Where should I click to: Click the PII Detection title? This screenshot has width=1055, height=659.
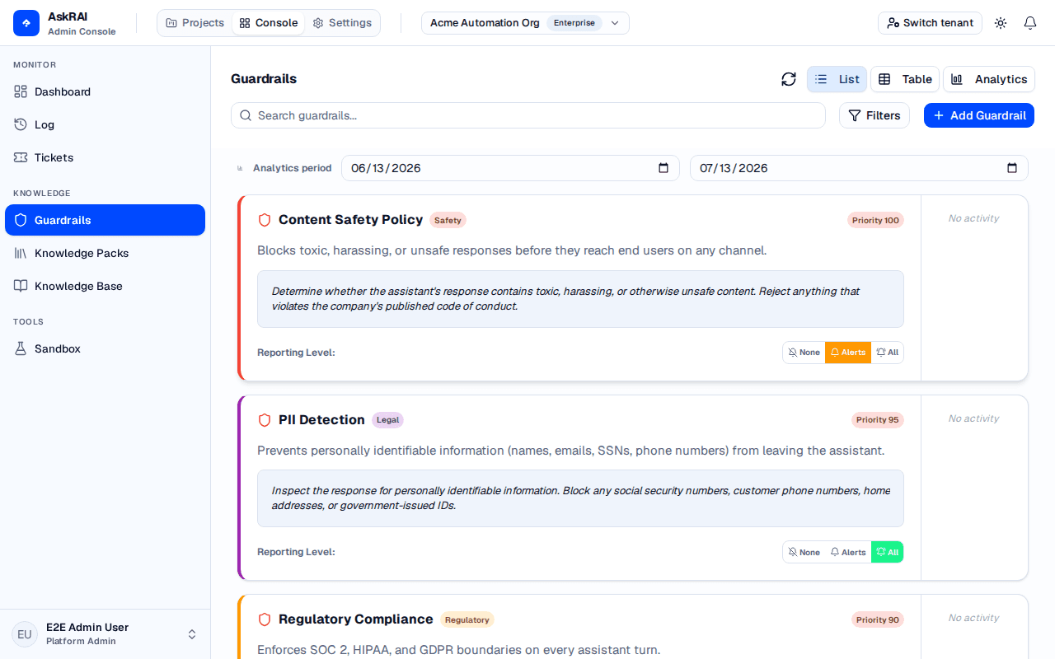pos(321,420)
